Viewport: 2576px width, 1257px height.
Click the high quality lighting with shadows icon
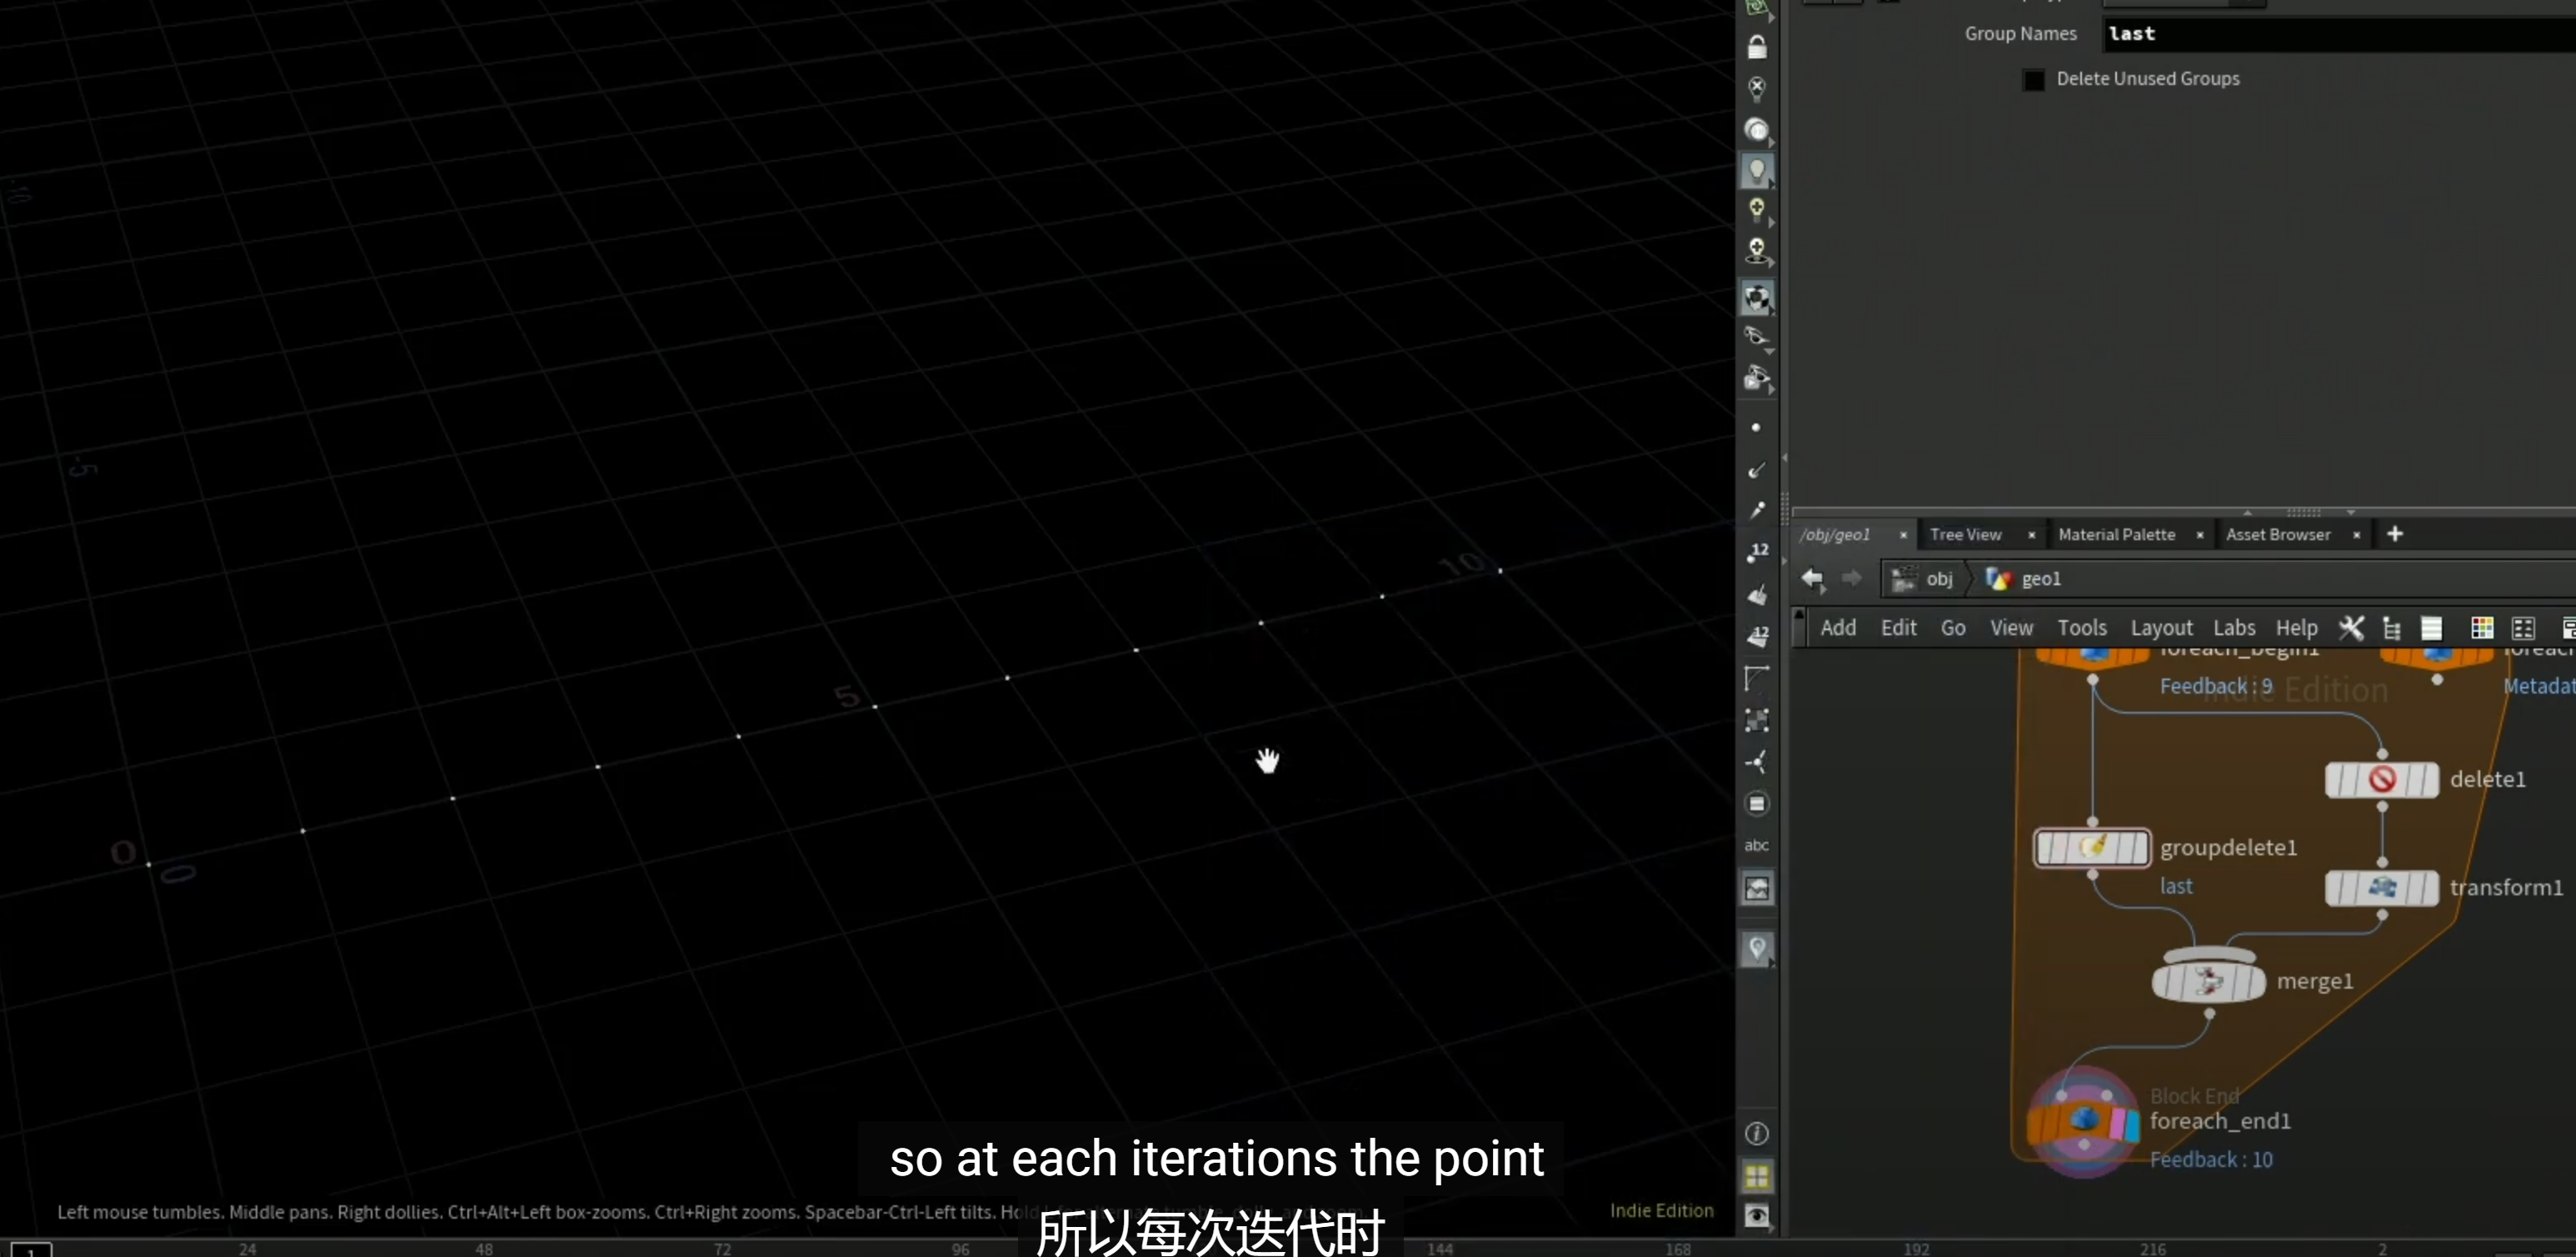coord(1757,250)
